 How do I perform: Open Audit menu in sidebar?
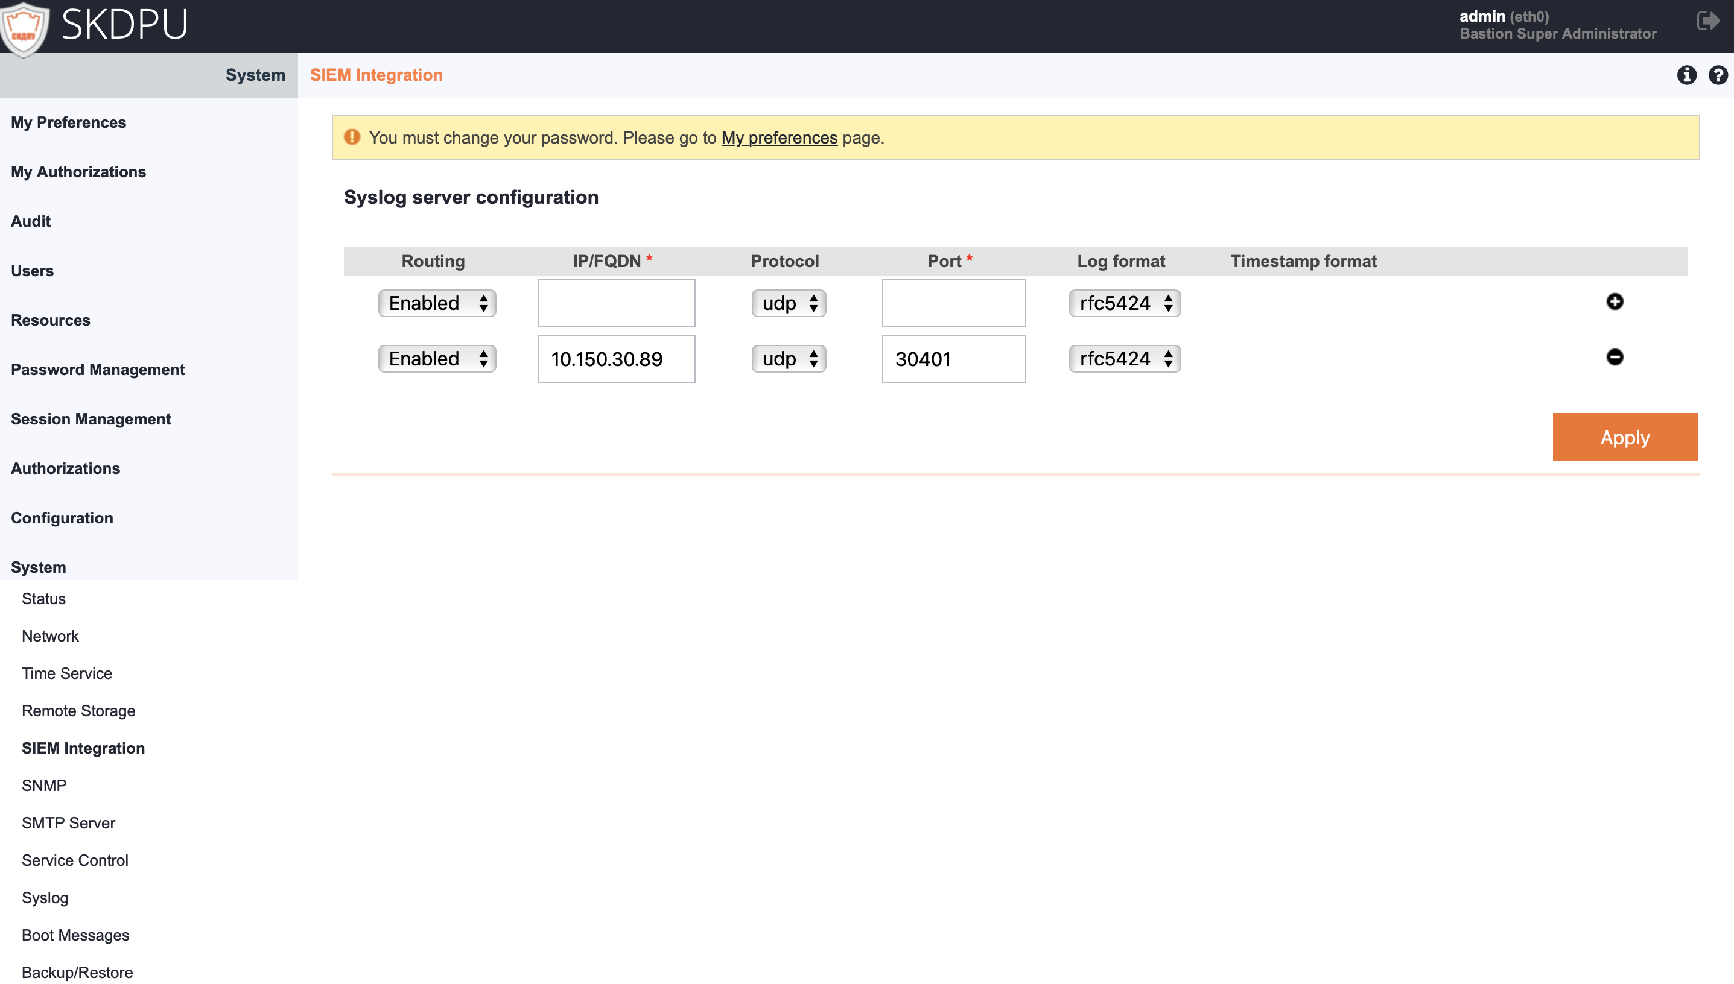(30, 221)
